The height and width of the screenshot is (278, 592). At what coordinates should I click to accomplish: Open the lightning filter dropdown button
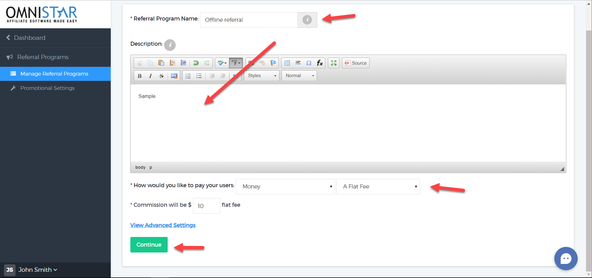click(x=236, y=63)
